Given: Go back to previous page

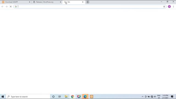Looking at the screenshot, I should pos(2,7).
